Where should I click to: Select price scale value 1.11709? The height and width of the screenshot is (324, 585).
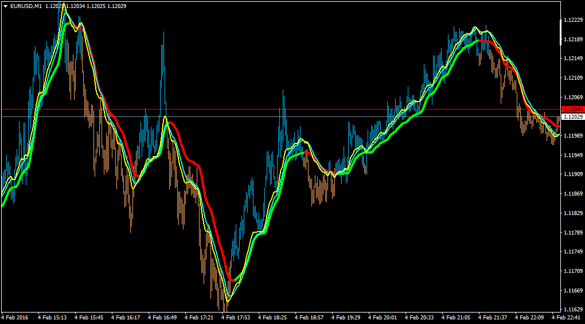coord(574,271)
